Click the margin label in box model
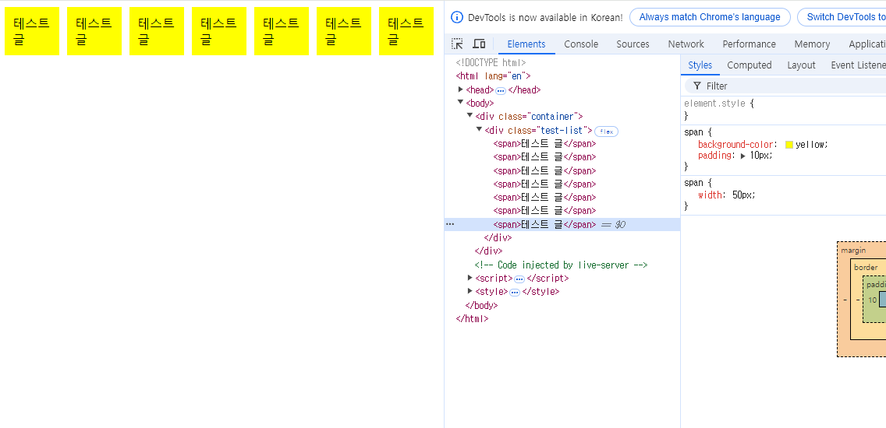This screenshot has height=428, width=886. (x=853, y=250)
